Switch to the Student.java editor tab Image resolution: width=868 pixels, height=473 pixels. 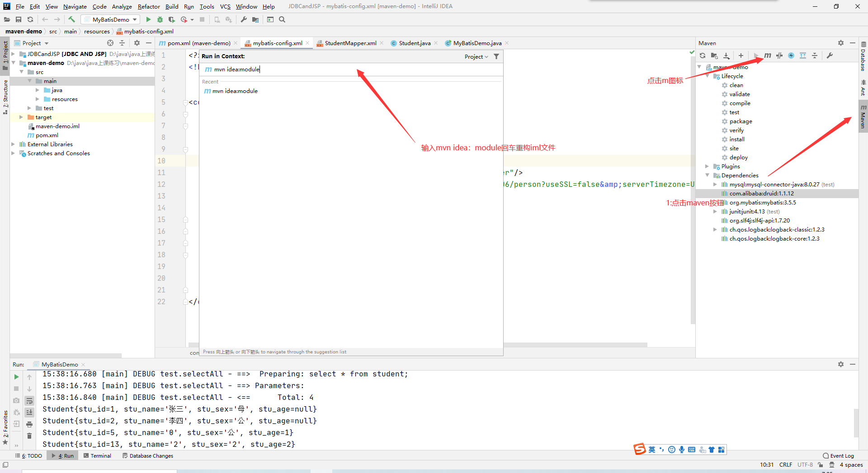414,43
